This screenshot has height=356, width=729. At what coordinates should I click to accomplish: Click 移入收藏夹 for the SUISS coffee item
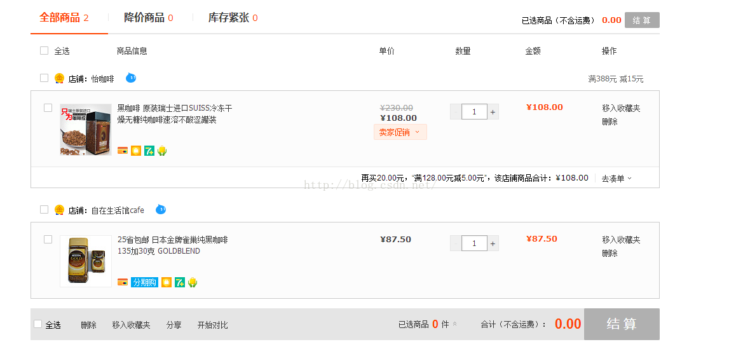pyautogui.click(x=621, y=108)
